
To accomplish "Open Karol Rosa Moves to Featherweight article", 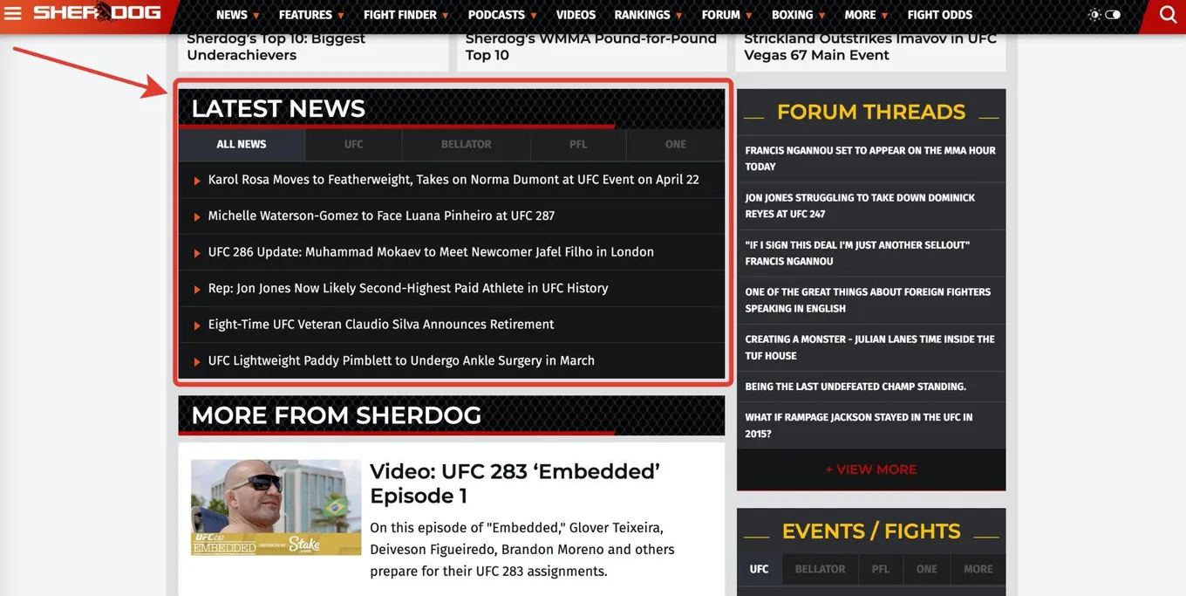I will click(x=453, y=180).
